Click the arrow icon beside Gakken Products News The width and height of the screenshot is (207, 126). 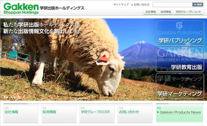[x=158, y=112]
